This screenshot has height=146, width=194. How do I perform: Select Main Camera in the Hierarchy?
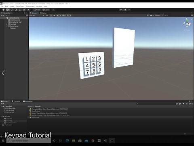click(x=14, y=20)
